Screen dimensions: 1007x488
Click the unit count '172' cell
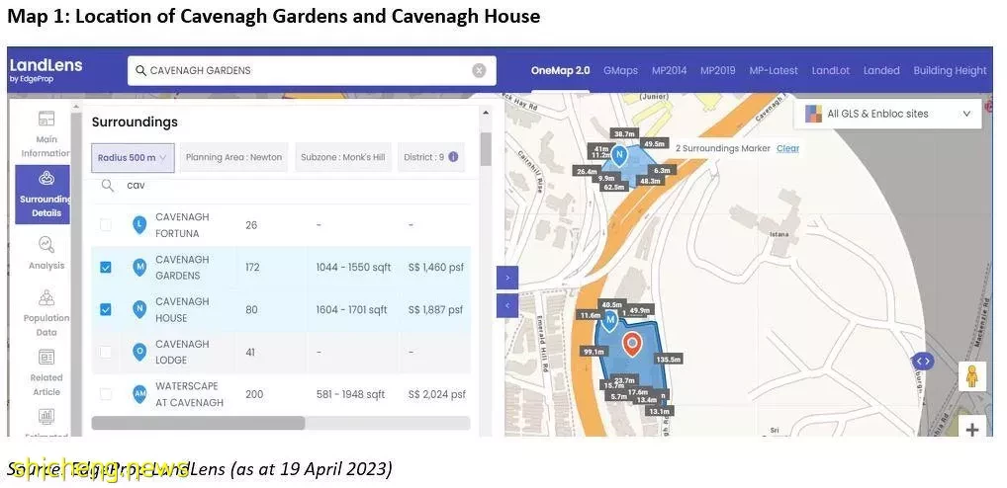(252, 268)
